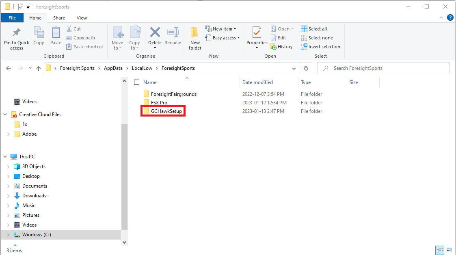Click Select none
Screen dimensions: 456x255
(317, 38)
